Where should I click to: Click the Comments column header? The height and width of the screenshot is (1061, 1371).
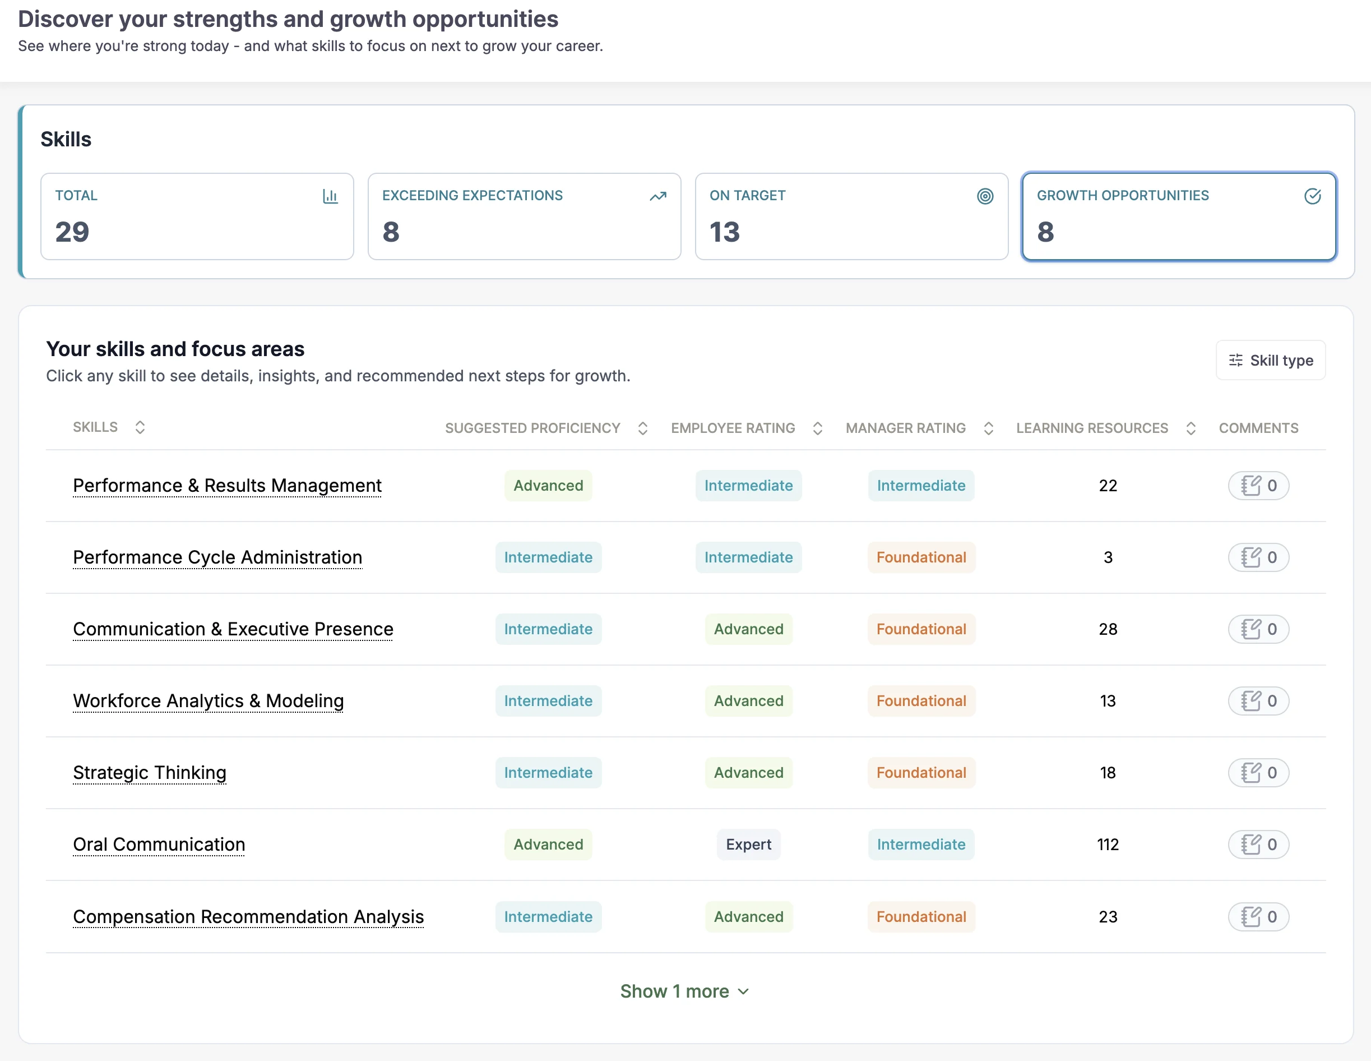point(1258,428)
